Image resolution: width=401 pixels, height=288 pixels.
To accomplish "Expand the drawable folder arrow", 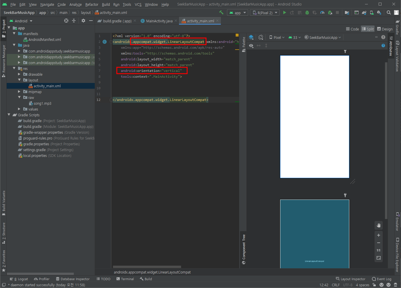I will click(x=19, y=74).
